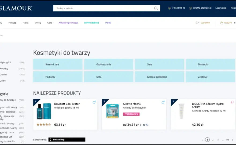Image resolution: width=236 pixels, height=145 pixels.
Task: Click Wkłady do maszynek text
Action: (135, 108)
